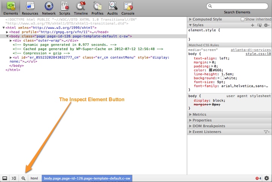The height and width of the screenshot is (182, 272).
Task: Click the Search Elements field
Action: [x=237, y=6]
